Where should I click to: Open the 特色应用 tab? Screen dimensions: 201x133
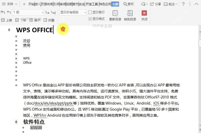point(105,4)
